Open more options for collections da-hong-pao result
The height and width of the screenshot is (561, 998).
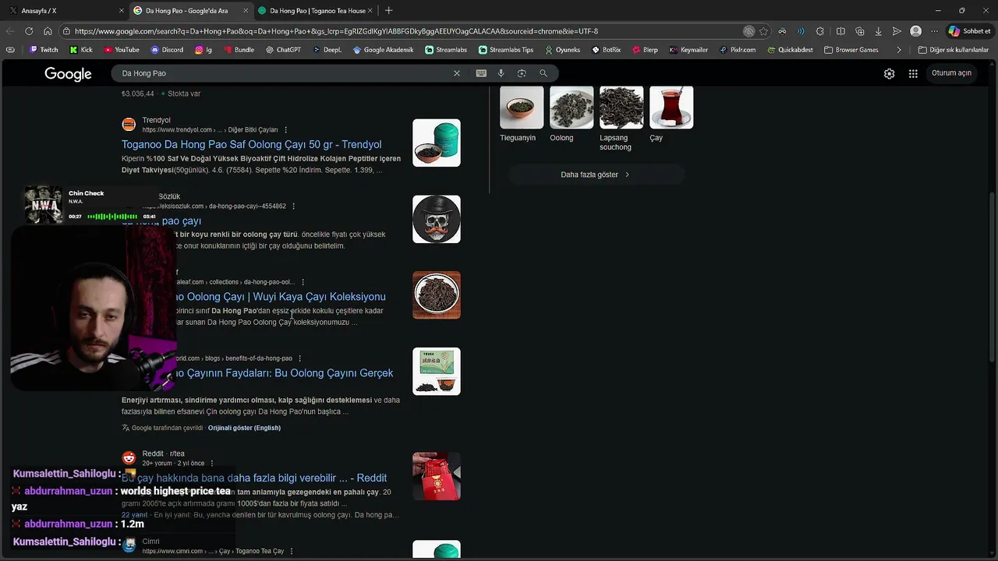pos(303,282)
